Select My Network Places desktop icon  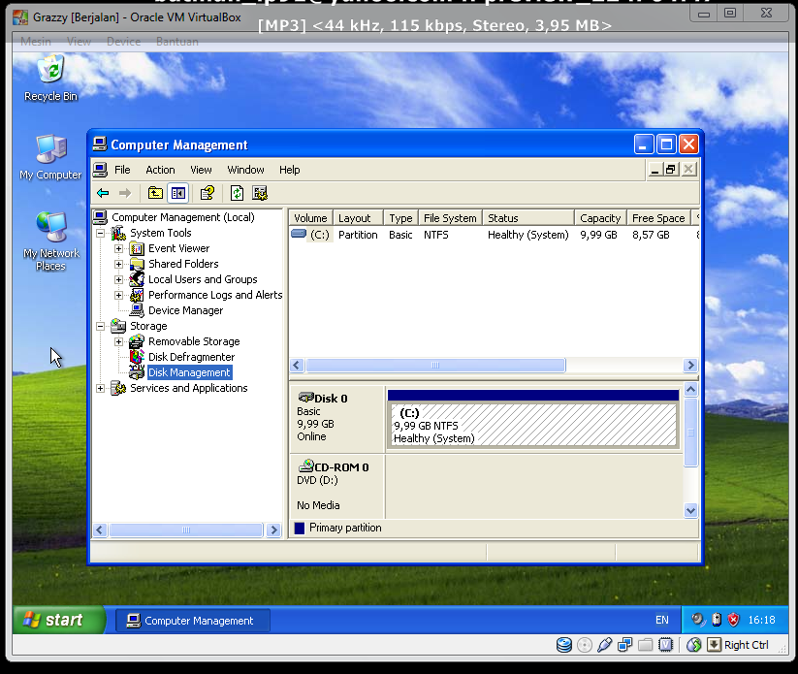point(50,241)
